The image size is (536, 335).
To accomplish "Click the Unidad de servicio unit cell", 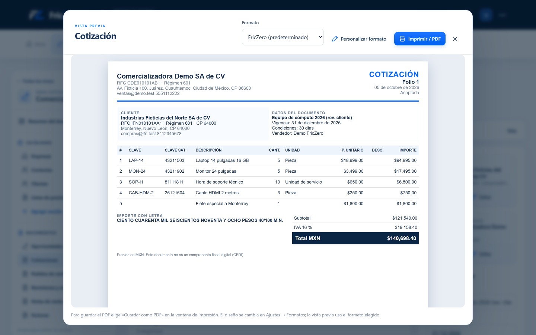I will coord(304,182).
